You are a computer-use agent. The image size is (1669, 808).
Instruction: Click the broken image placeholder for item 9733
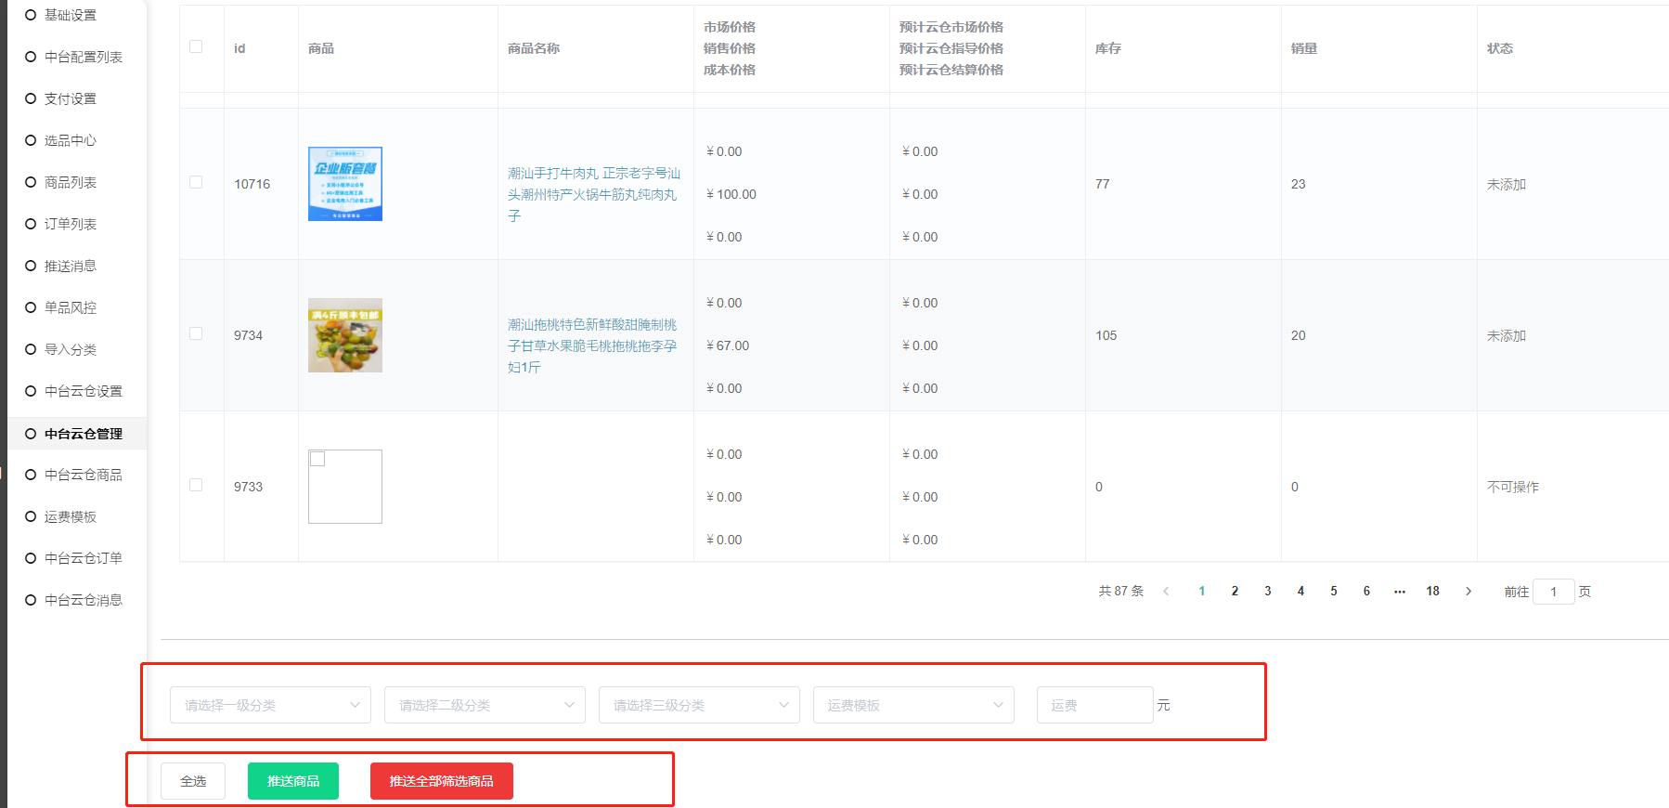coord(344,487)
